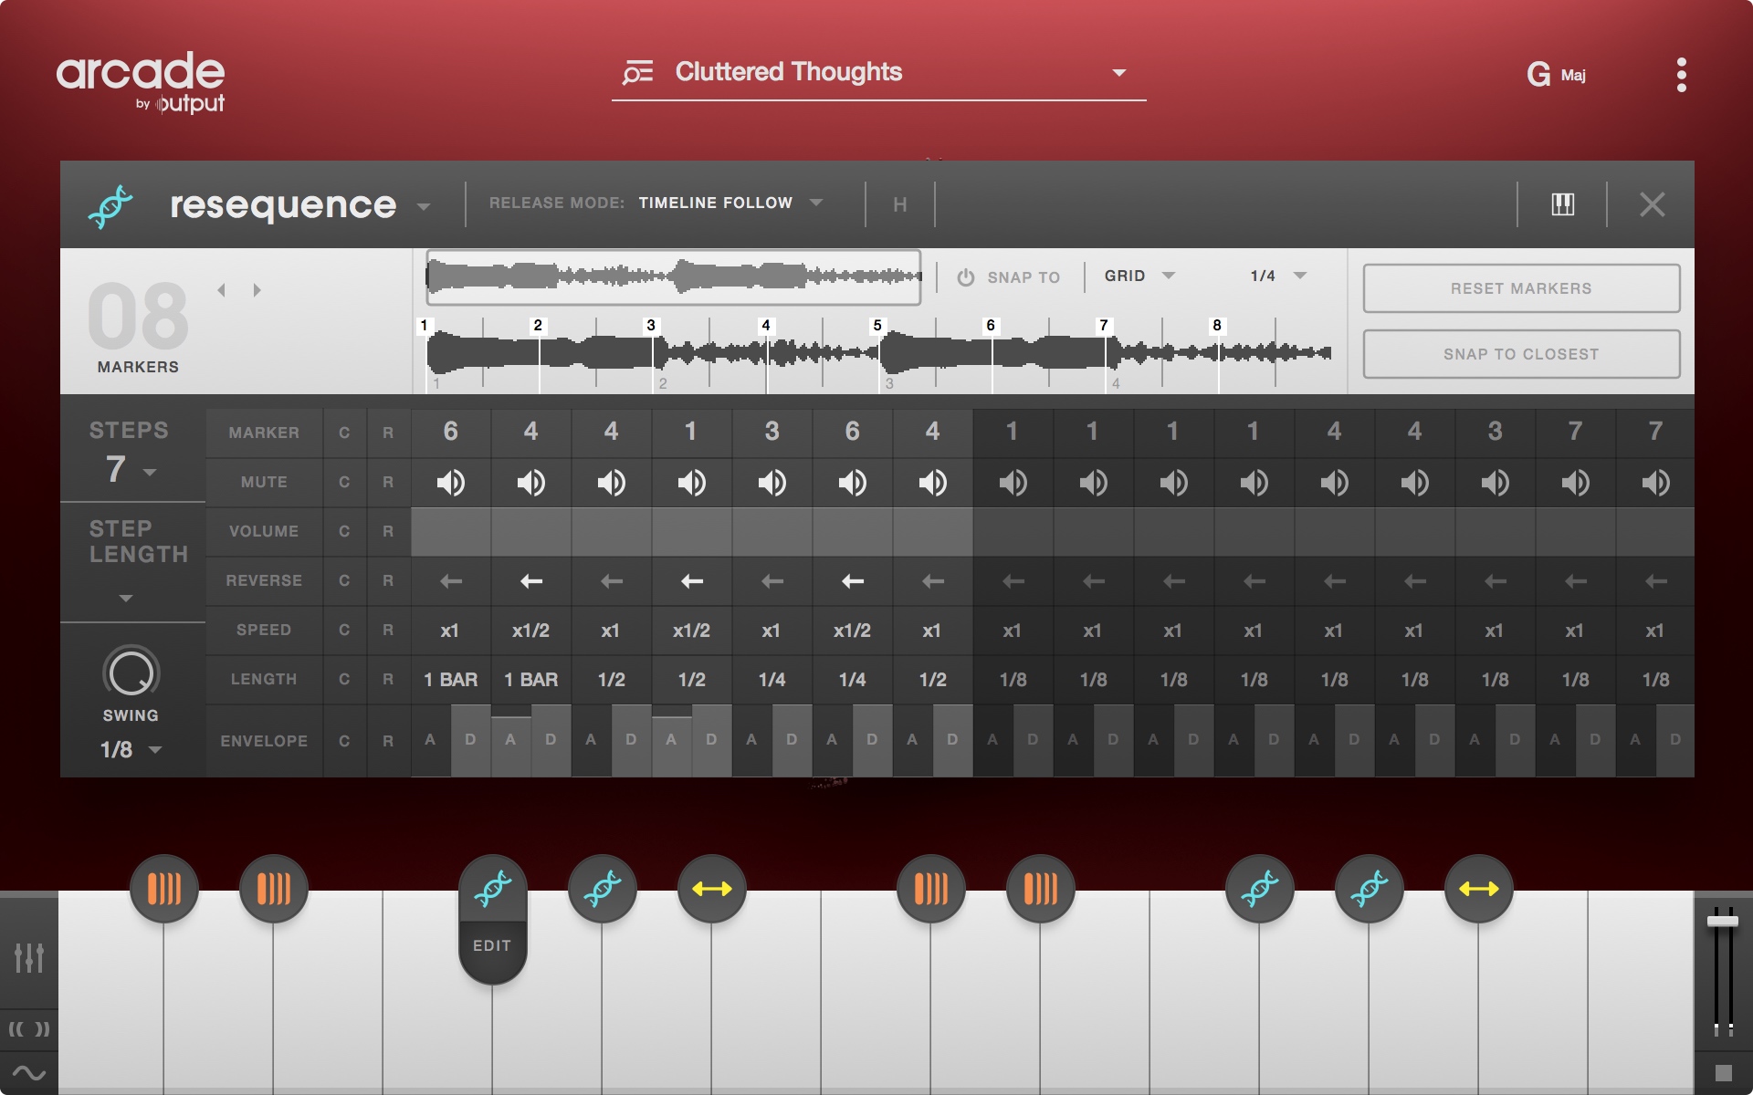
Task: Click the first yellow double-arrow key icon
Action: point(712,888)
